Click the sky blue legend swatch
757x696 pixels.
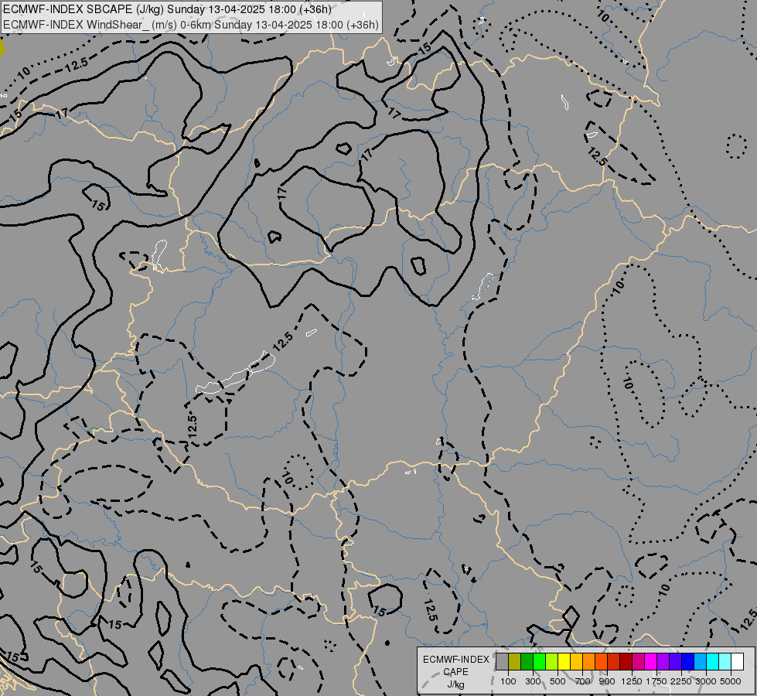click(700, 662)
